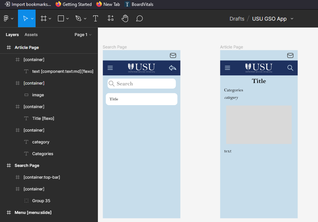
Task: Open the Getting Started bookmark
Action: coord(74,4)
